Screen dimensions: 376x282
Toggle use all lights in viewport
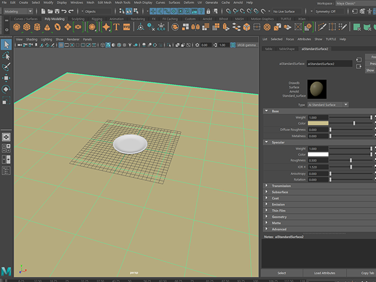pos(130,45)
